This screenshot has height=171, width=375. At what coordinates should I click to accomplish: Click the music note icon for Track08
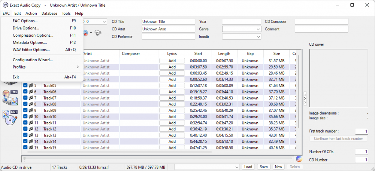coord(31,104)
